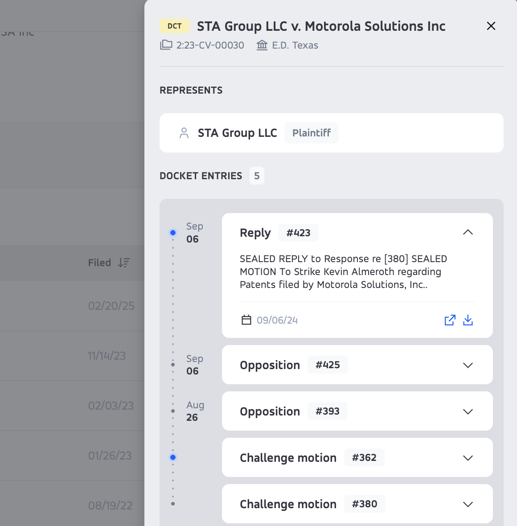Expand Challenge motion #380 entry
Image resolution: width=517 pixels, height=526 pixels.
(x=468, y=504)
